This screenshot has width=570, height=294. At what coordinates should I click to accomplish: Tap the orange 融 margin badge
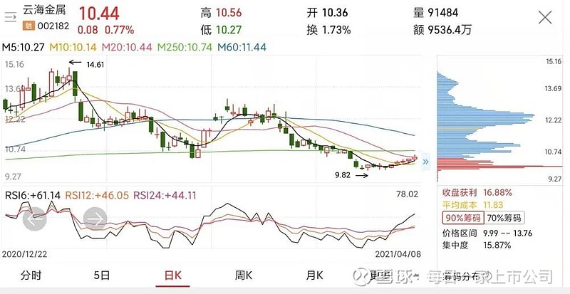coord(28,26)
